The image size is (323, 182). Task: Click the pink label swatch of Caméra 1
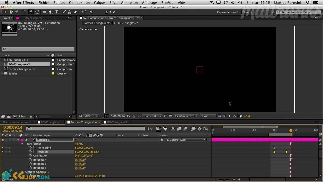[22, 140]
